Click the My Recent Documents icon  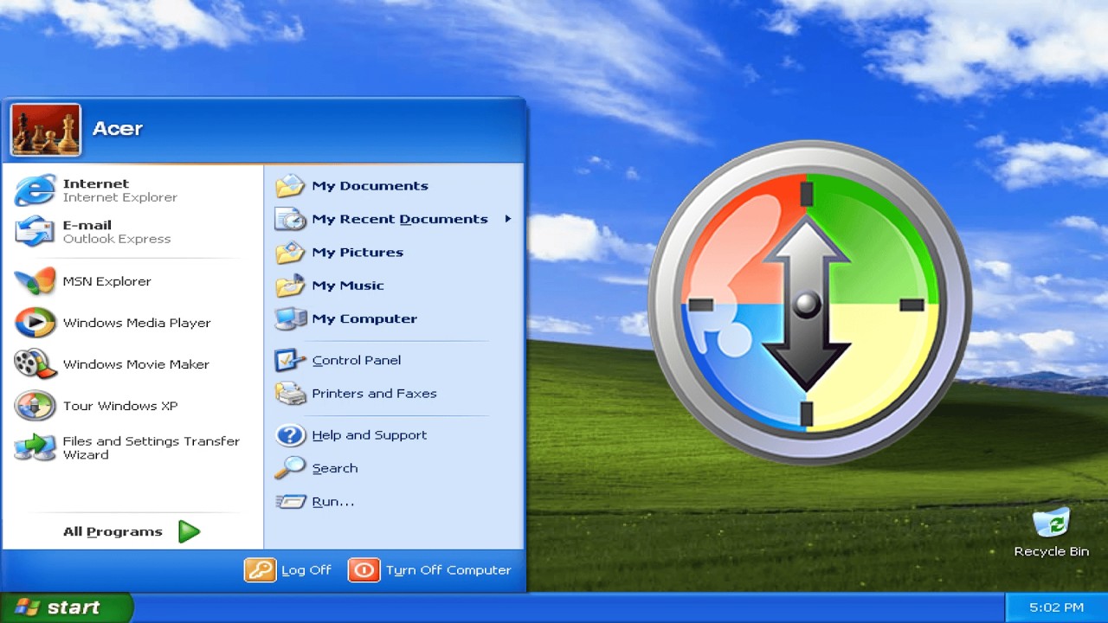pyautogui.click(x=290, y=219)
